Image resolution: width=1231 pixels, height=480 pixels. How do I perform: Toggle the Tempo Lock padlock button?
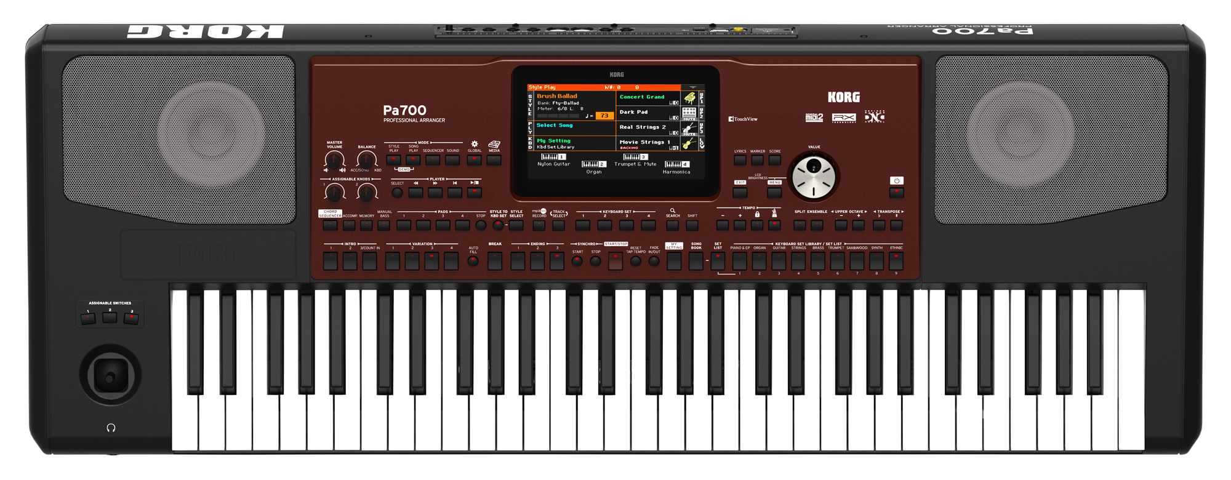point(758,225)
